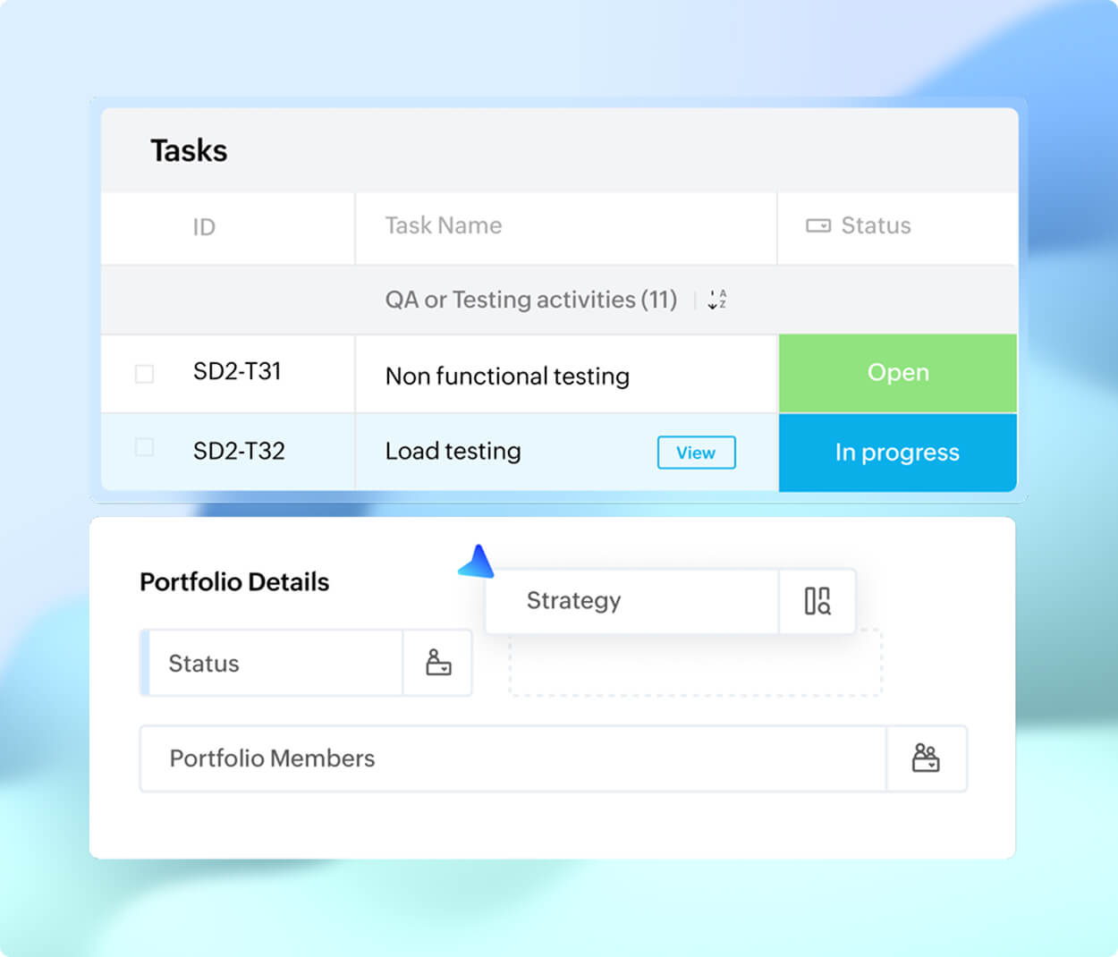Expand the QA or Testing activities group
Image resolution: width=1118 pixels, height=957 pixels.
tap(530, 300)
